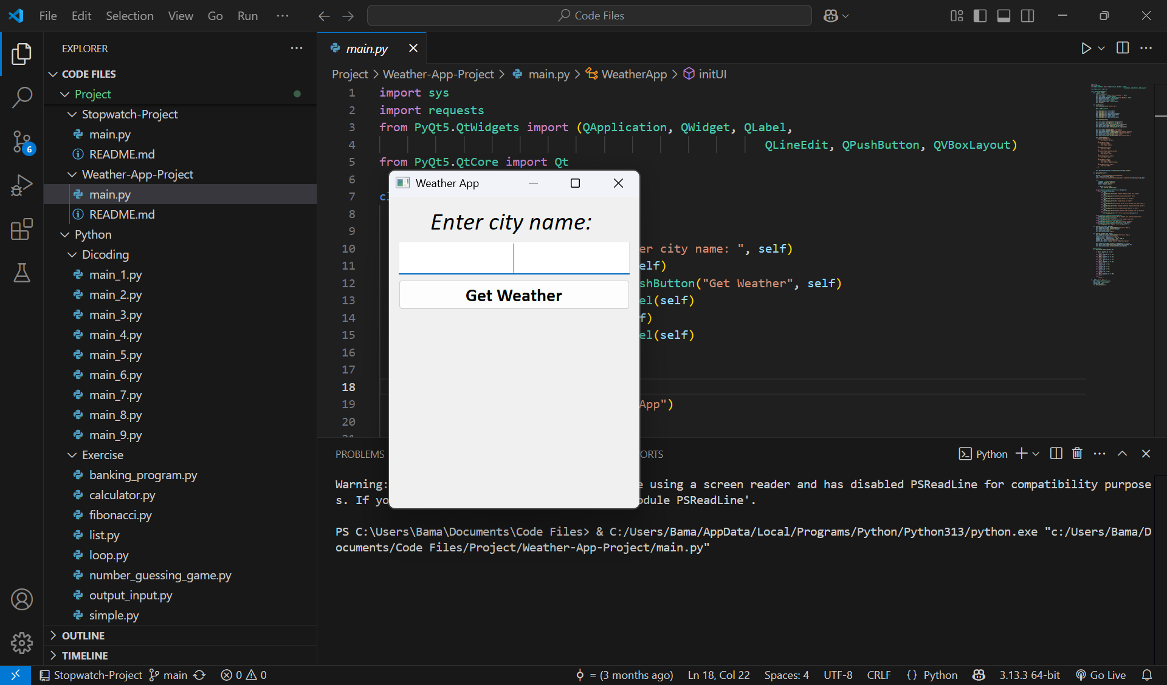Viewport: 1167px width, 685px height.
Task: Open the Copilot chat icon in title bar
Action: pyautogui.click(x=831, y=16)
